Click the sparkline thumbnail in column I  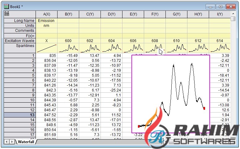pyautogui.click(x=220, y=48)
